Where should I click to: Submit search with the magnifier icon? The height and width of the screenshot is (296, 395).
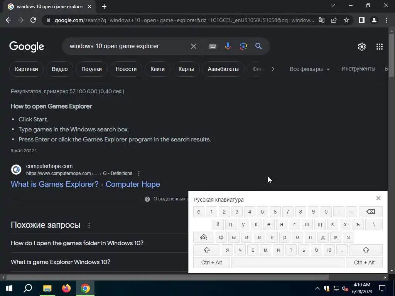[x=258, y=46]
